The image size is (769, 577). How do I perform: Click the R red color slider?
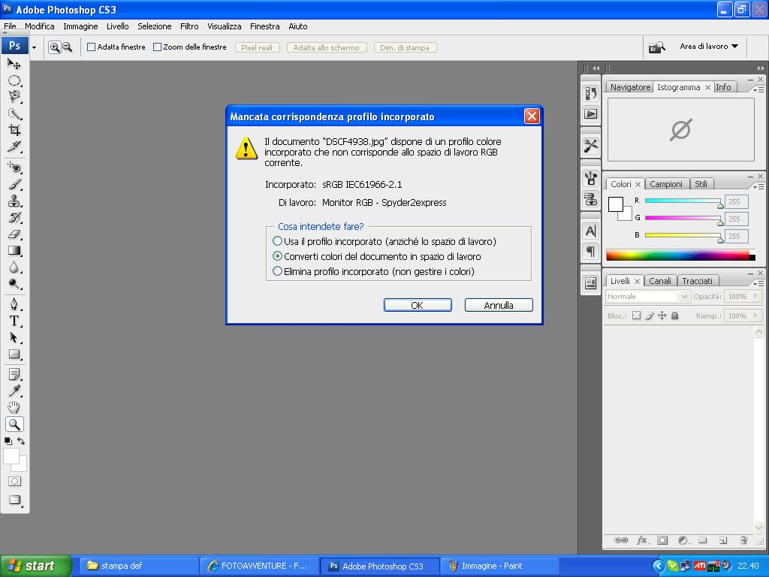[x=683, y=201]
